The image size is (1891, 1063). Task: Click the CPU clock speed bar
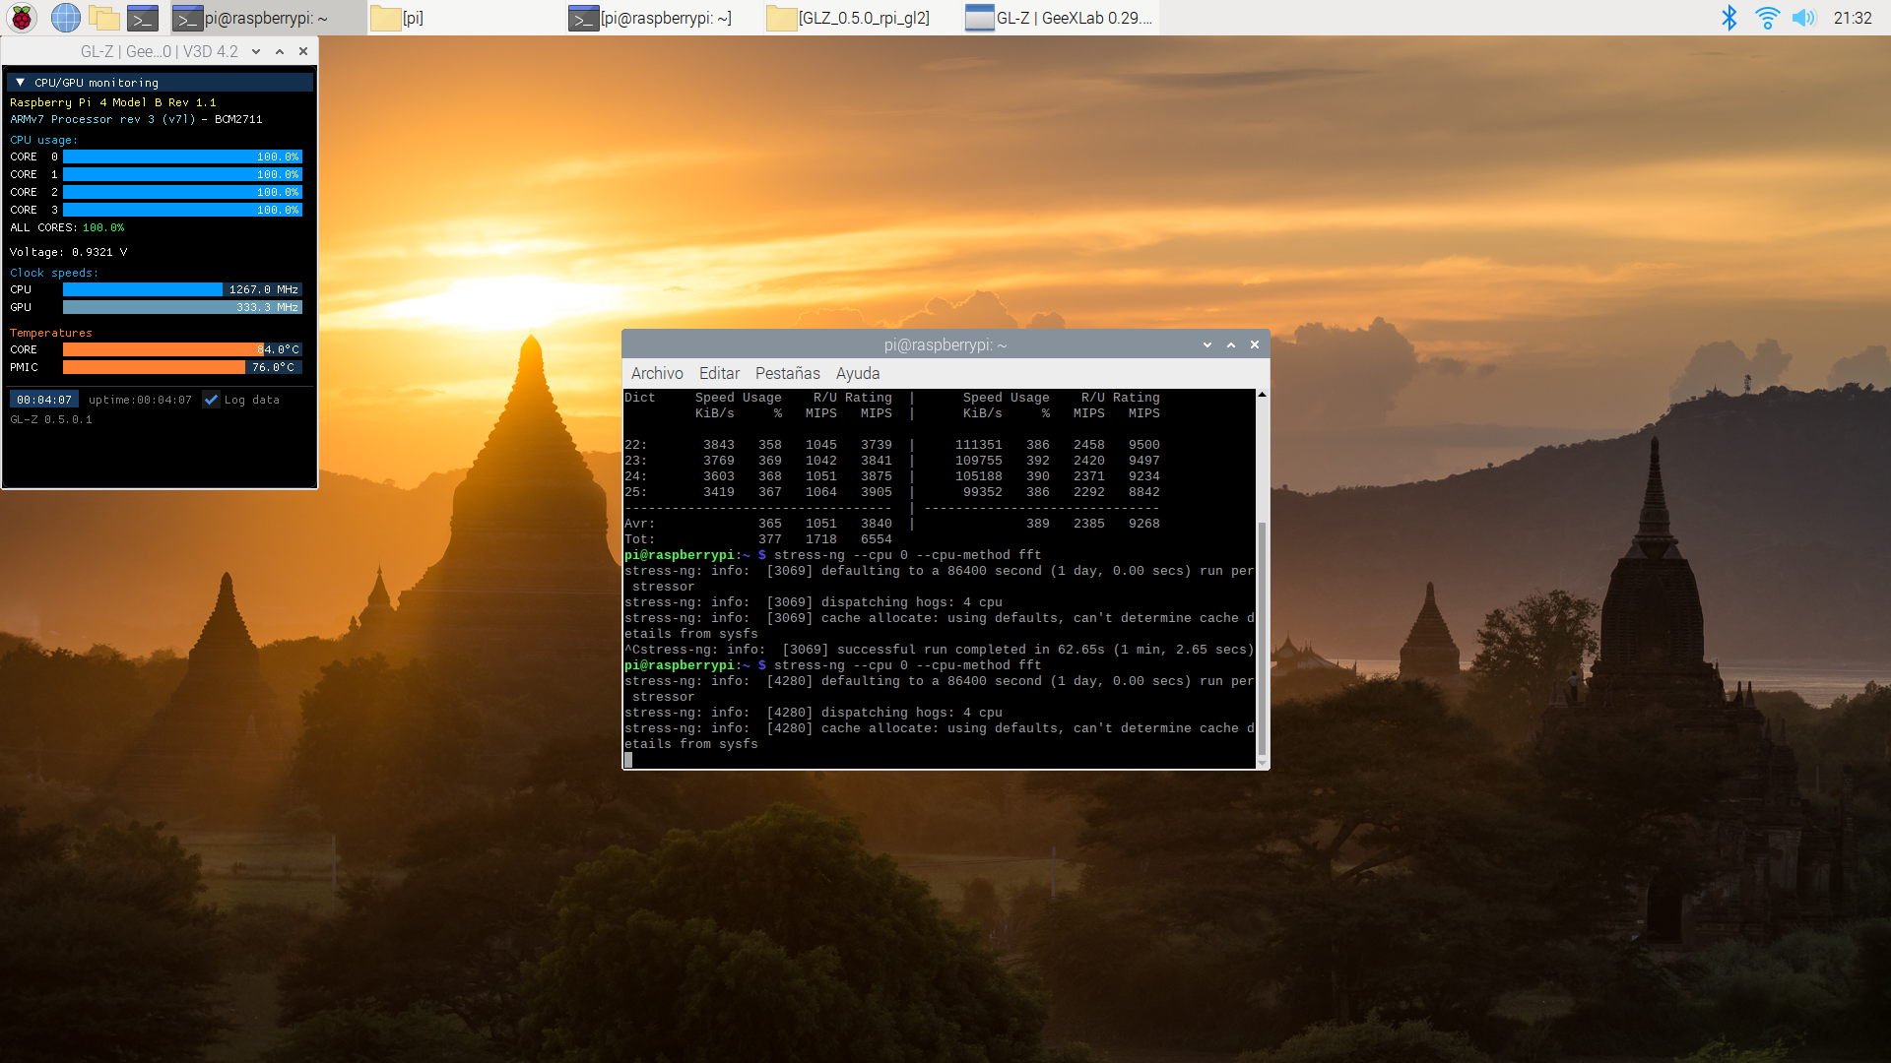(182, 290)
